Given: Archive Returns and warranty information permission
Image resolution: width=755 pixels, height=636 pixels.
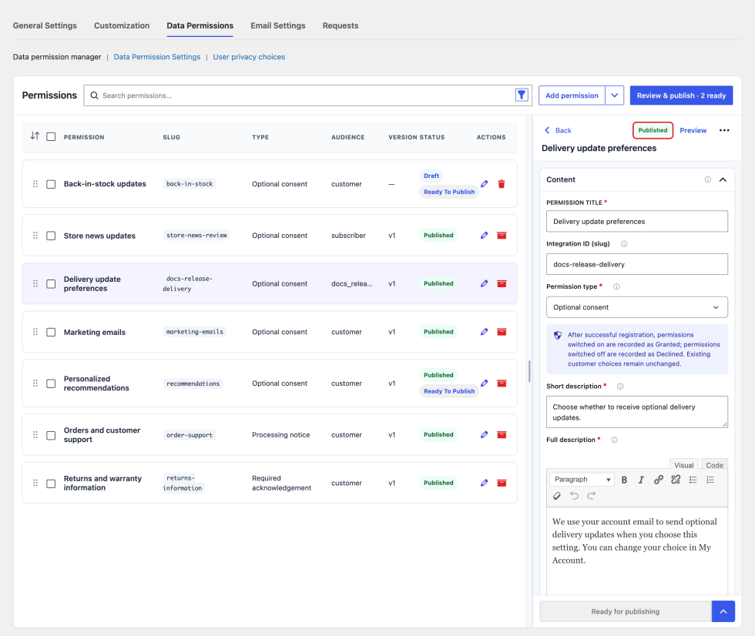Looking at the screenshot, I should pos(502,483).
